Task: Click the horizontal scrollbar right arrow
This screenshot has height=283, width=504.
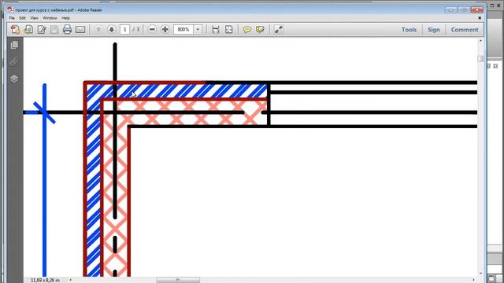Action: (473, 280)
